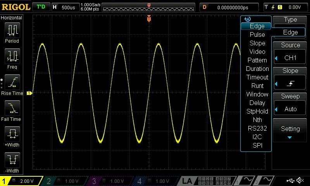
Task: Expand the Setting submenu
Action: pyautogui.click(x=290, y=132)
